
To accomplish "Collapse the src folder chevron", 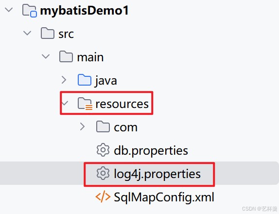I will pyautogui.click(x=27, y=33).
